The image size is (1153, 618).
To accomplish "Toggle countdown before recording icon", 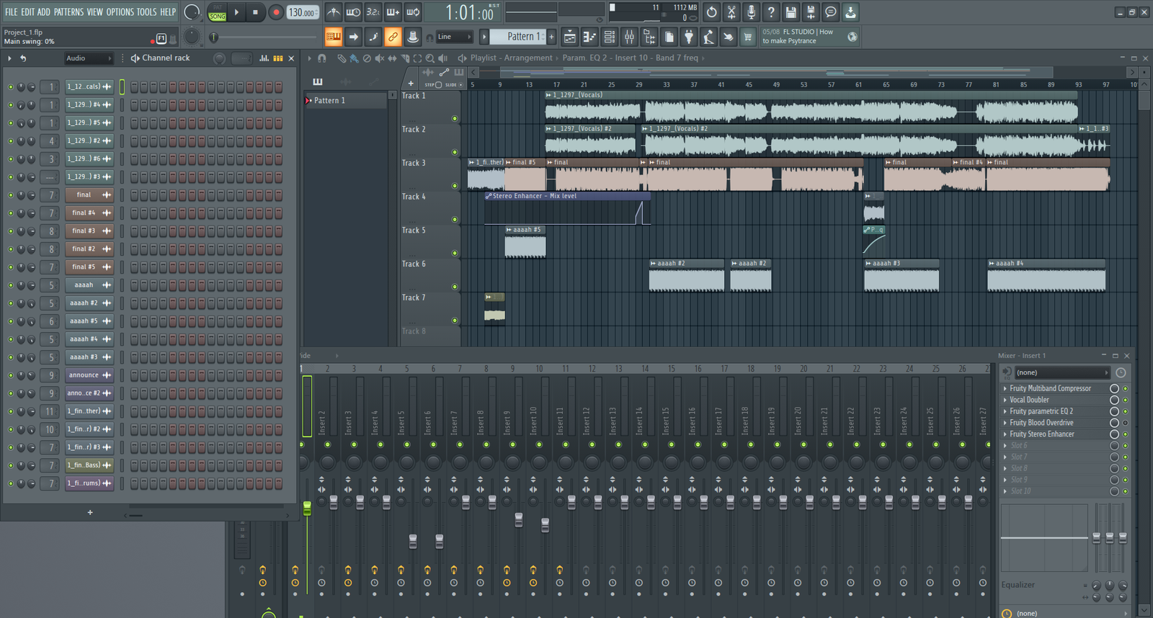I will click(373, 12).
